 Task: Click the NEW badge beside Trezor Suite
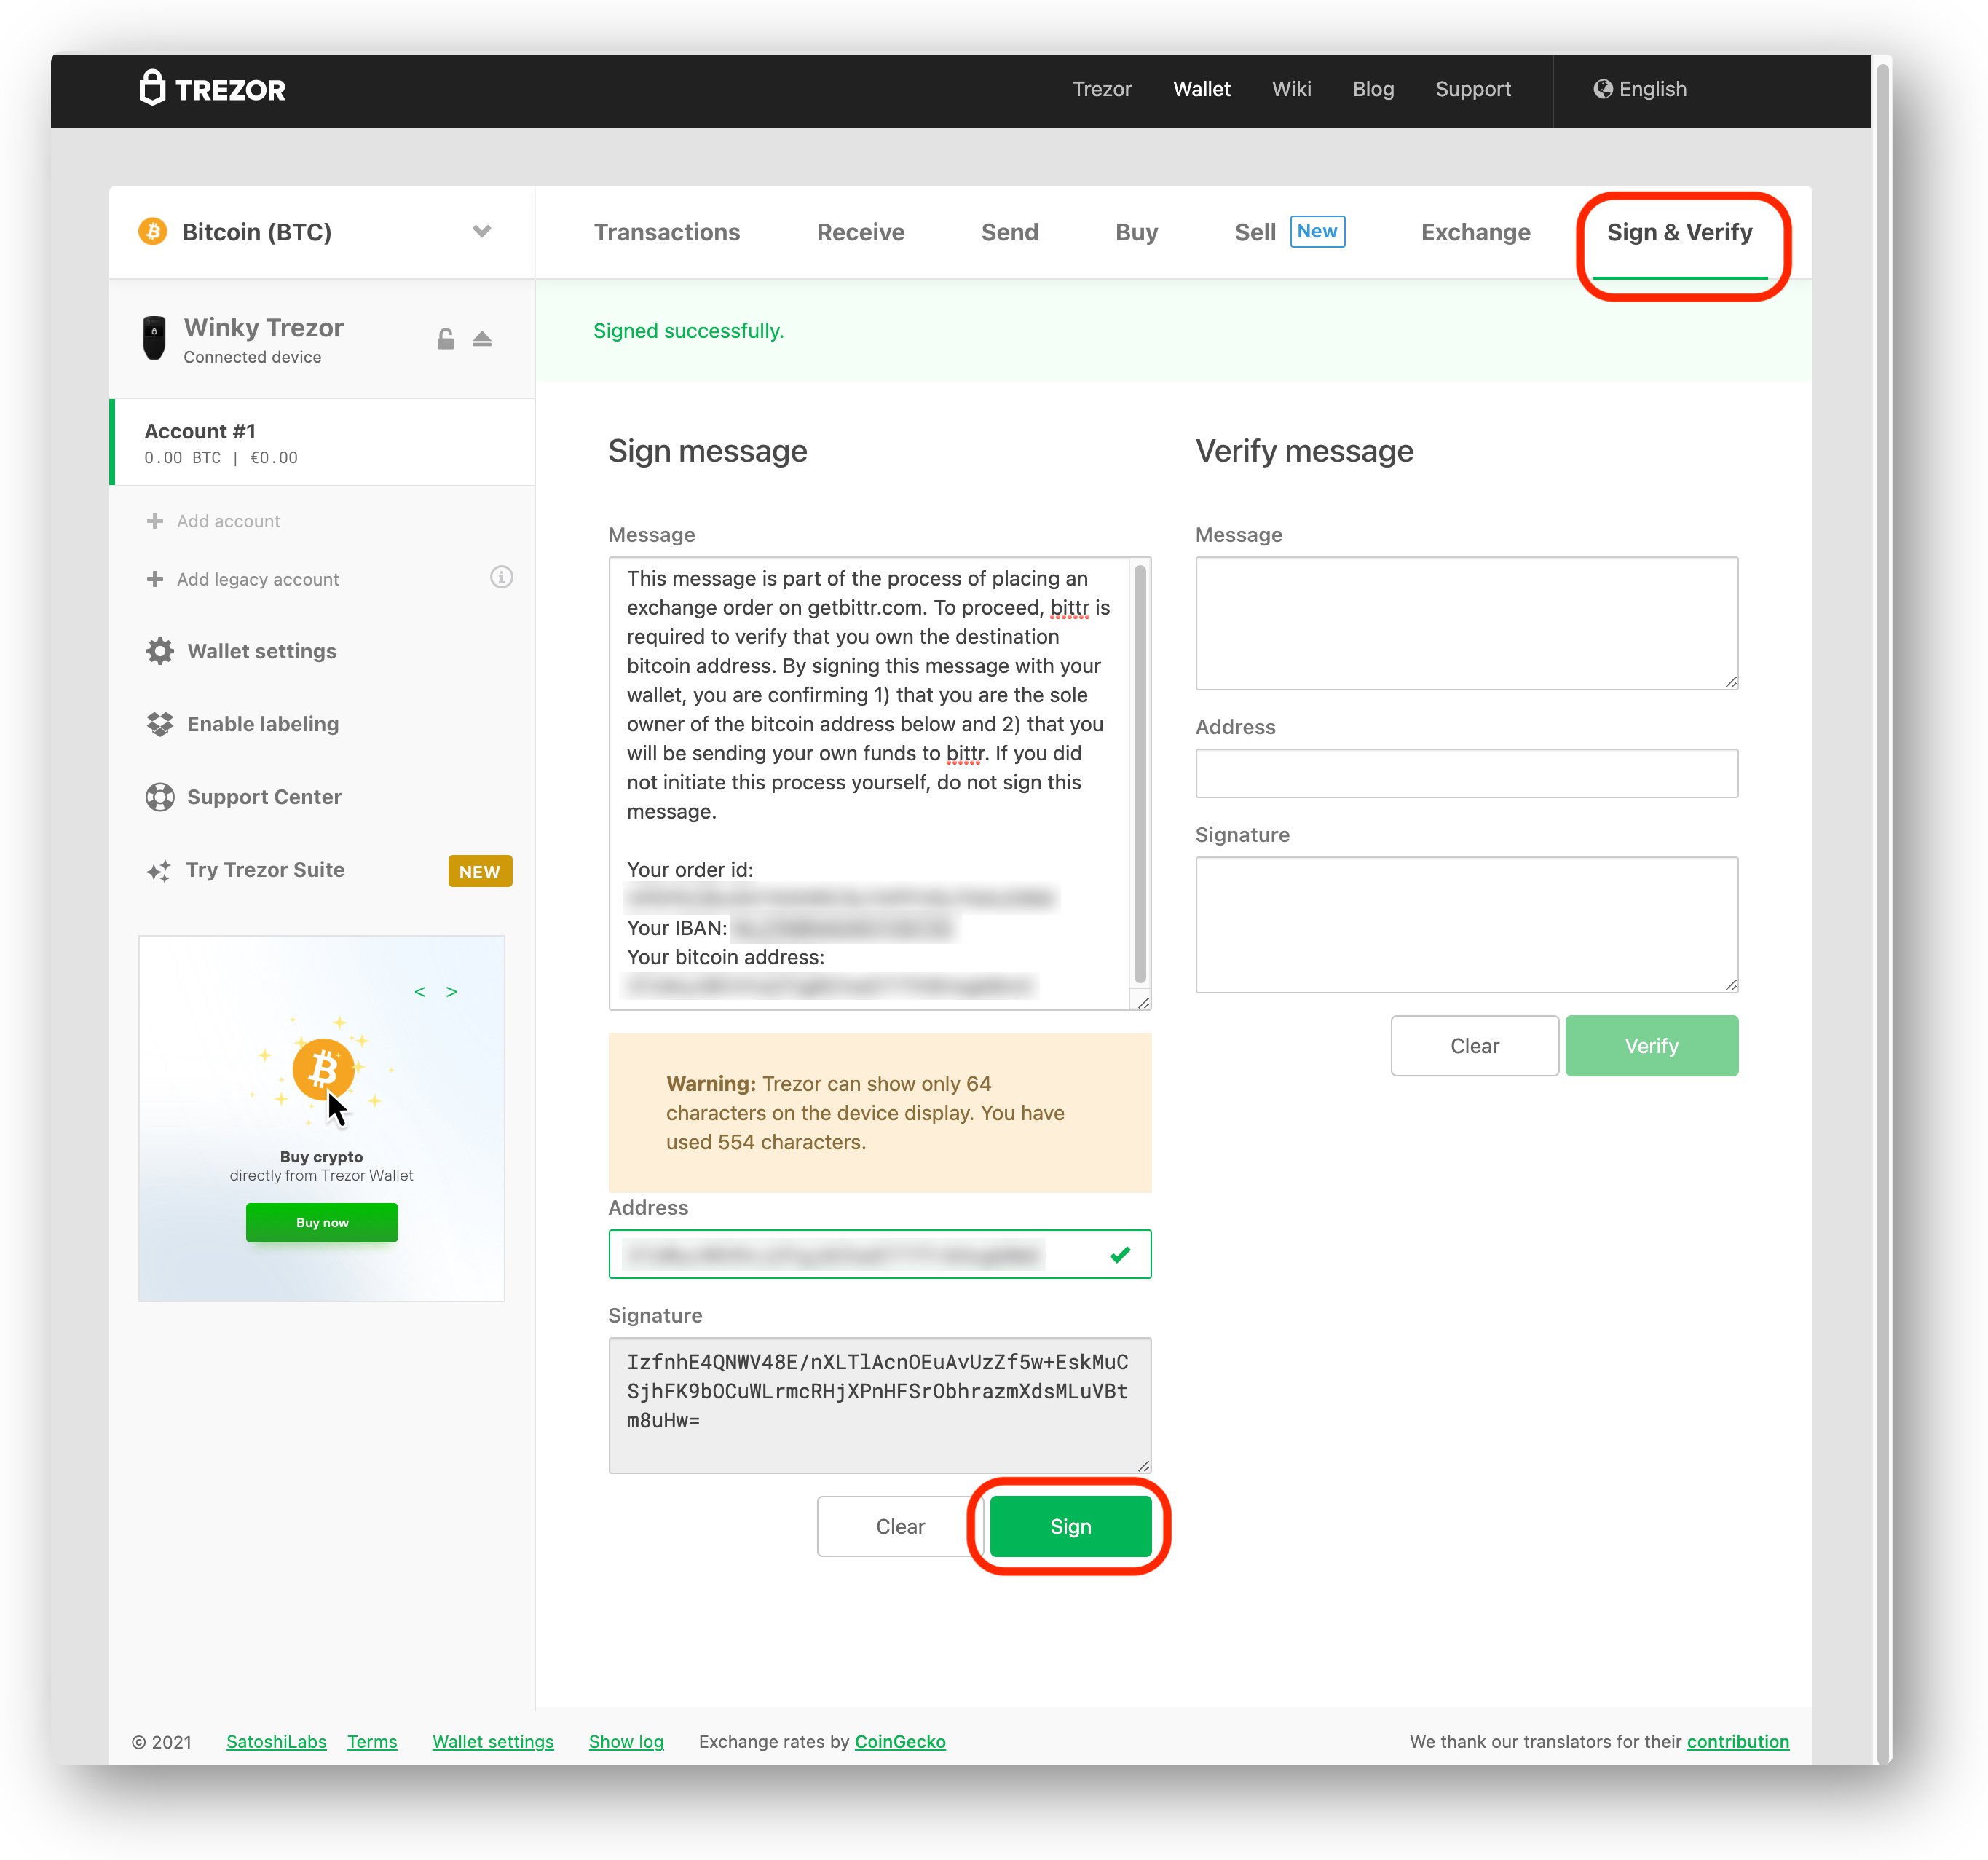tap(480, 871)
